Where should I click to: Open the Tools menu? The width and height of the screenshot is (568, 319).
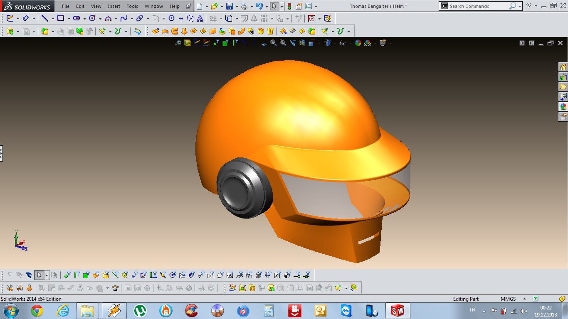132,6
